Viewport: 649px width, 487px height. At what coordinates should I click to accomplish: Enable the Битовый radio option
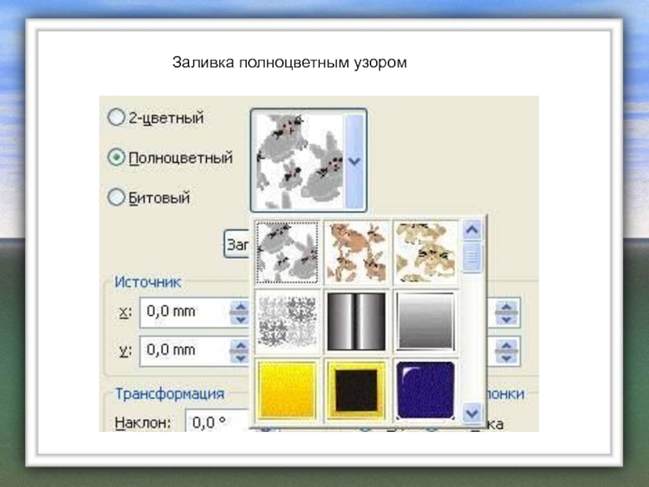117,197
